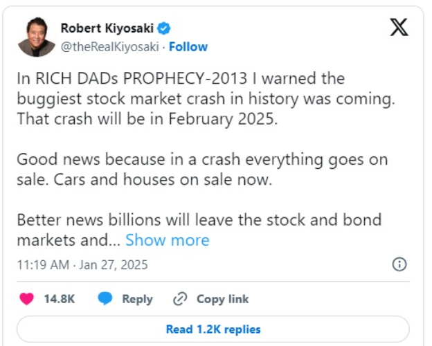Click the Copy link text label

tap(222, 299)
